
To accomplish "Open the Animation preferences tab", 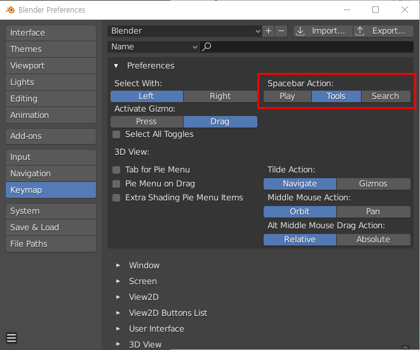I will (x=51, y=115).
